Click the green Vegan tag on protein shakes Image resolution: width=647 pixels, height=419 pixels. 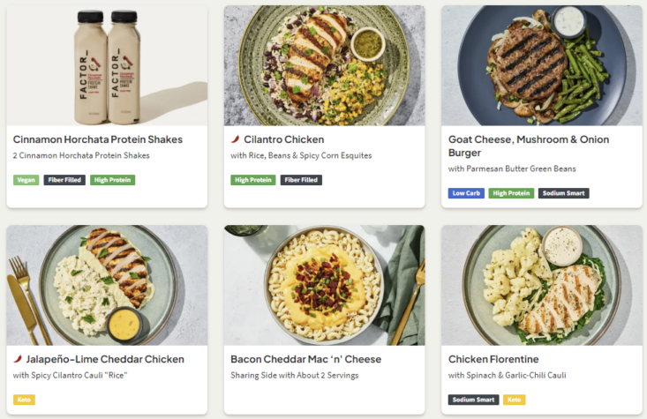coord(26,180)
